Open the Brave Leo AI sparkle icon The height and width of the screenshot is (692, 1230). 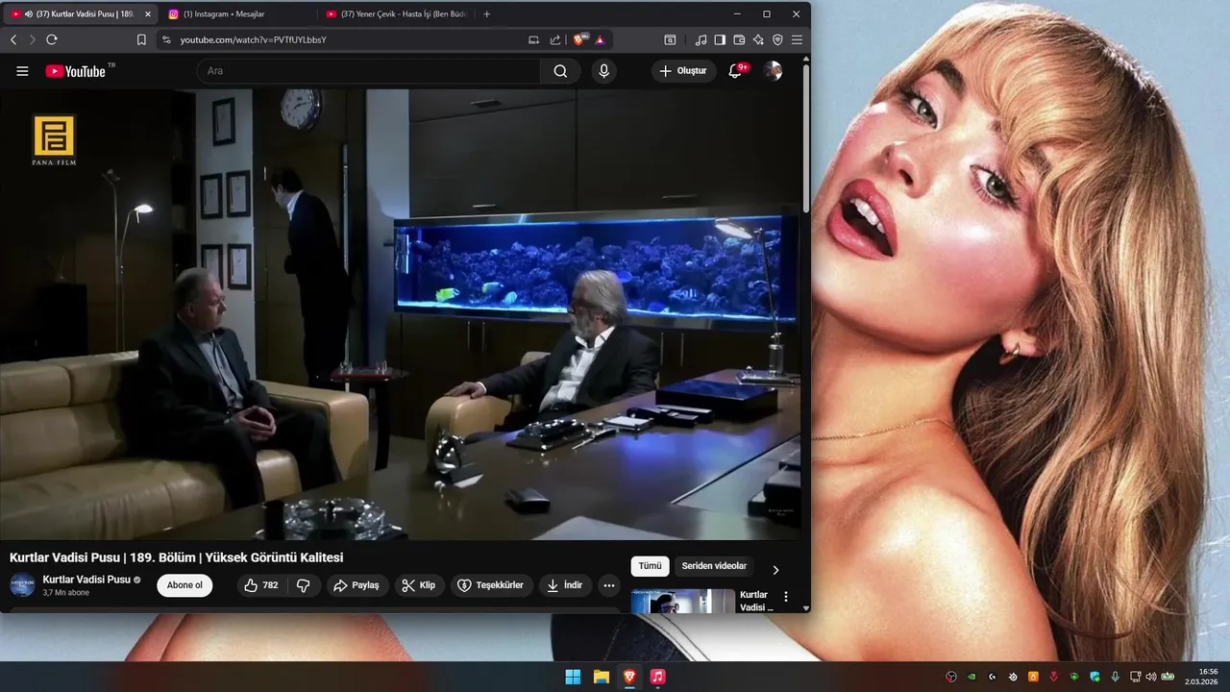[x=758, y=39]
